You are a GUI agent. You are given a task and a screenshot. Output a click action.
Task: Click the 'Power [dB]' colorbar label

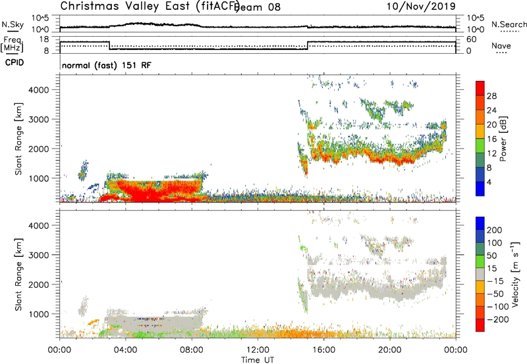tap(503, 139)
